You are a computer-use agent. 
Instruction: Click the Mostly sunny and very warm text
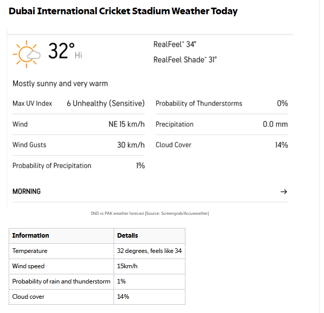click(60, 83)
